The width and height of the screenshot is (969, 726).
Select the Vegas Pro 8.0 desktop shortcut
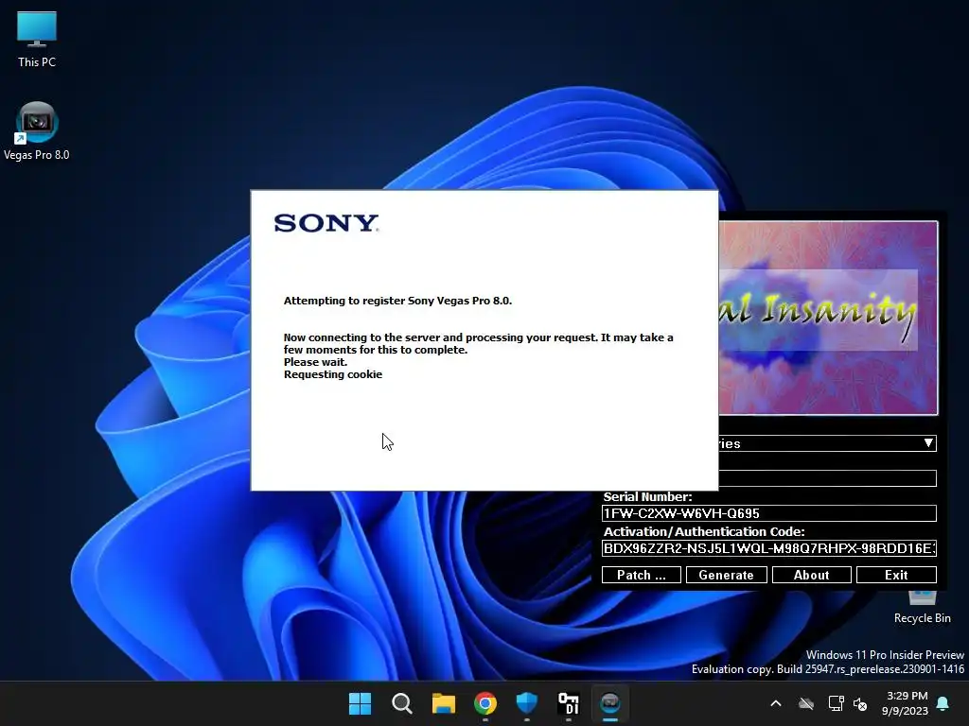pyautogui.click(x=37, y=130)
